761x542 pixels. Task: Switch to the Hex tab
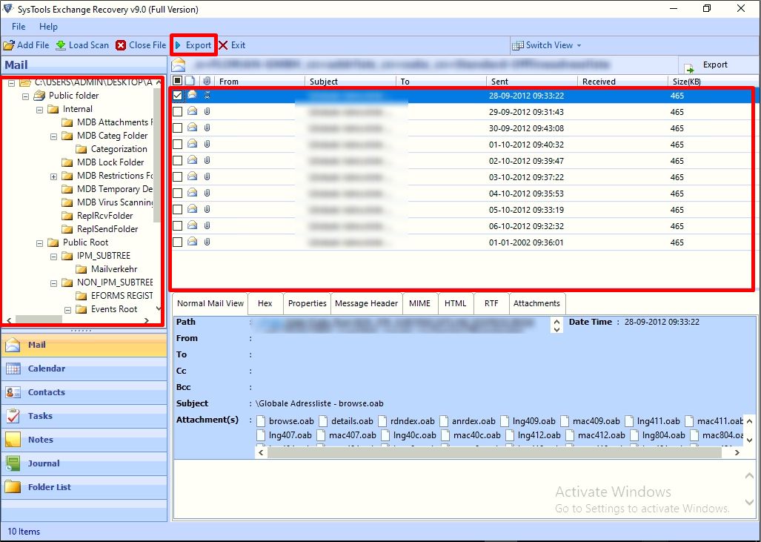pyautogui.click(x=265, y=303)
